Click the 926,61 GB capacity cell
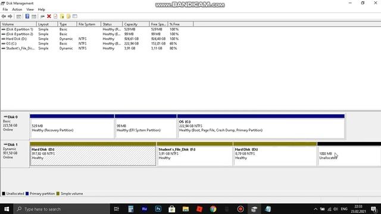 tap(131, 39)
